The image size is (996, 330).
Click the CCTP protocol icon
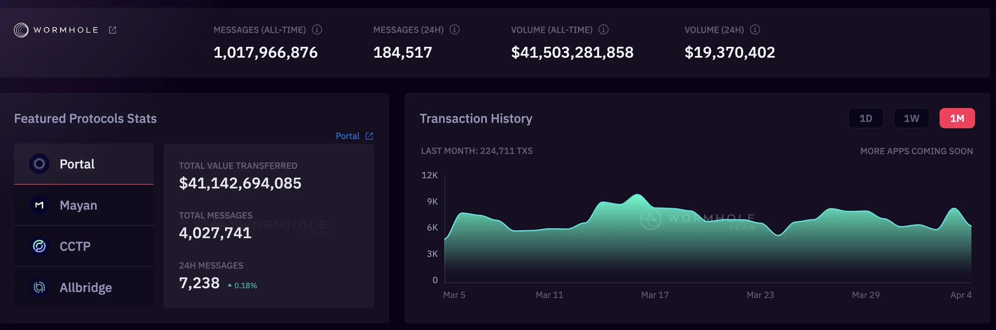[39, 246]
